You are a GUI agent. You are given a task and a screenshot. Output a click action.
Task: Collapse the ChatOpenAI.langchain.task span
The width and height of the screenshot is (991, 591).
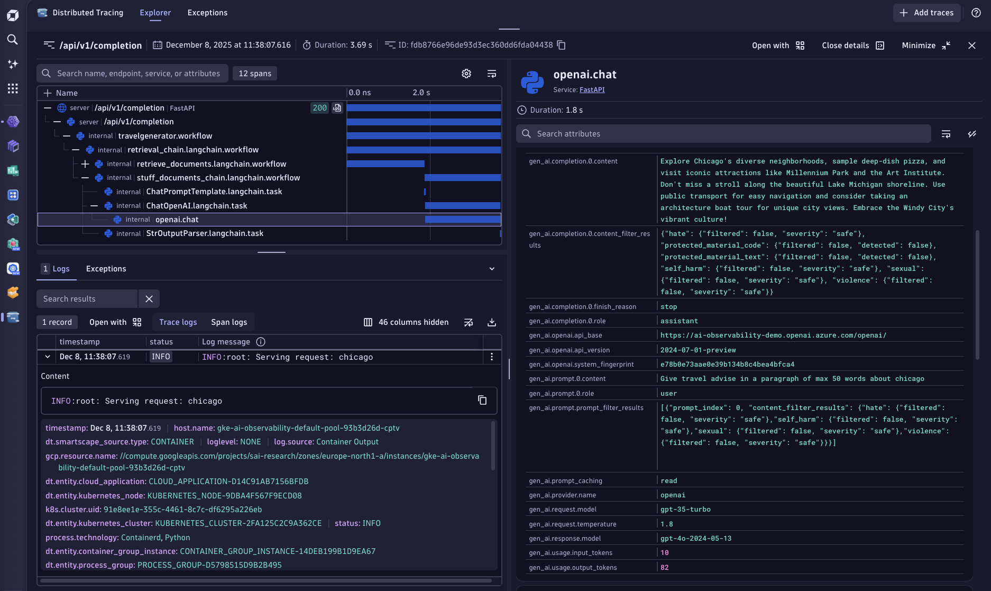pyautogui.click(x=94, y=206)
